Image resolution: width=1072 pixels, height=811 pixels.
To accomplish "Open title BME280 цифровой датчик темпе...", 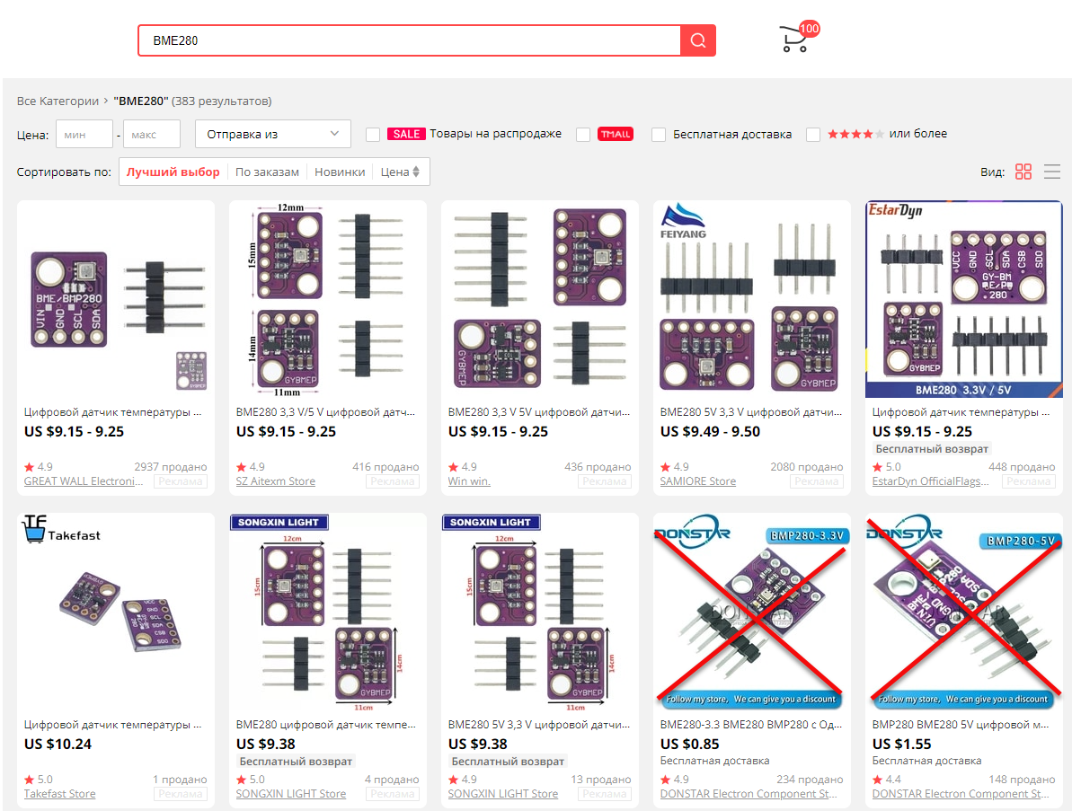I will pos(325,724).
